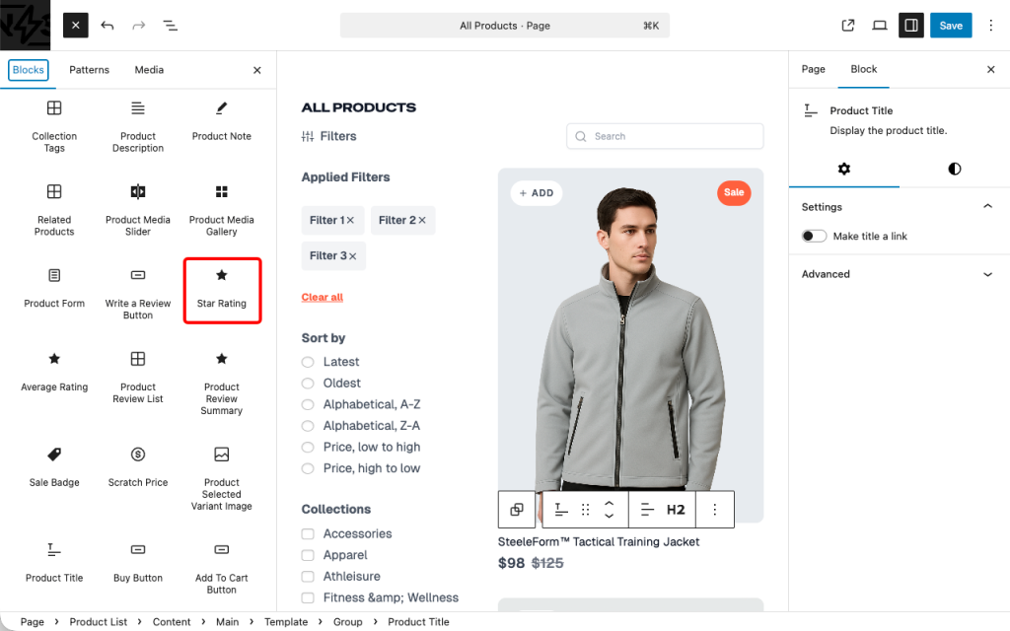
Task: Open the Document Overview list icon
Action: (x=171, y=26)
